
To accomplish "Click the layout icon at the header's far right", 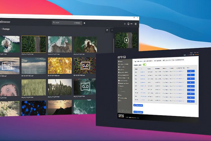I will click(x=136, y=24).
